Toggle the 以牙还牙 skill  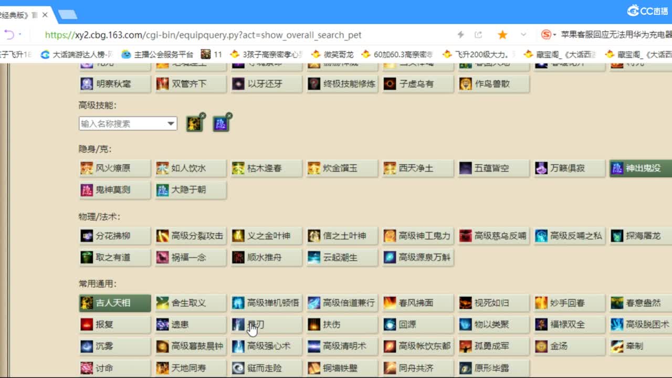click(x=267, y=84)
